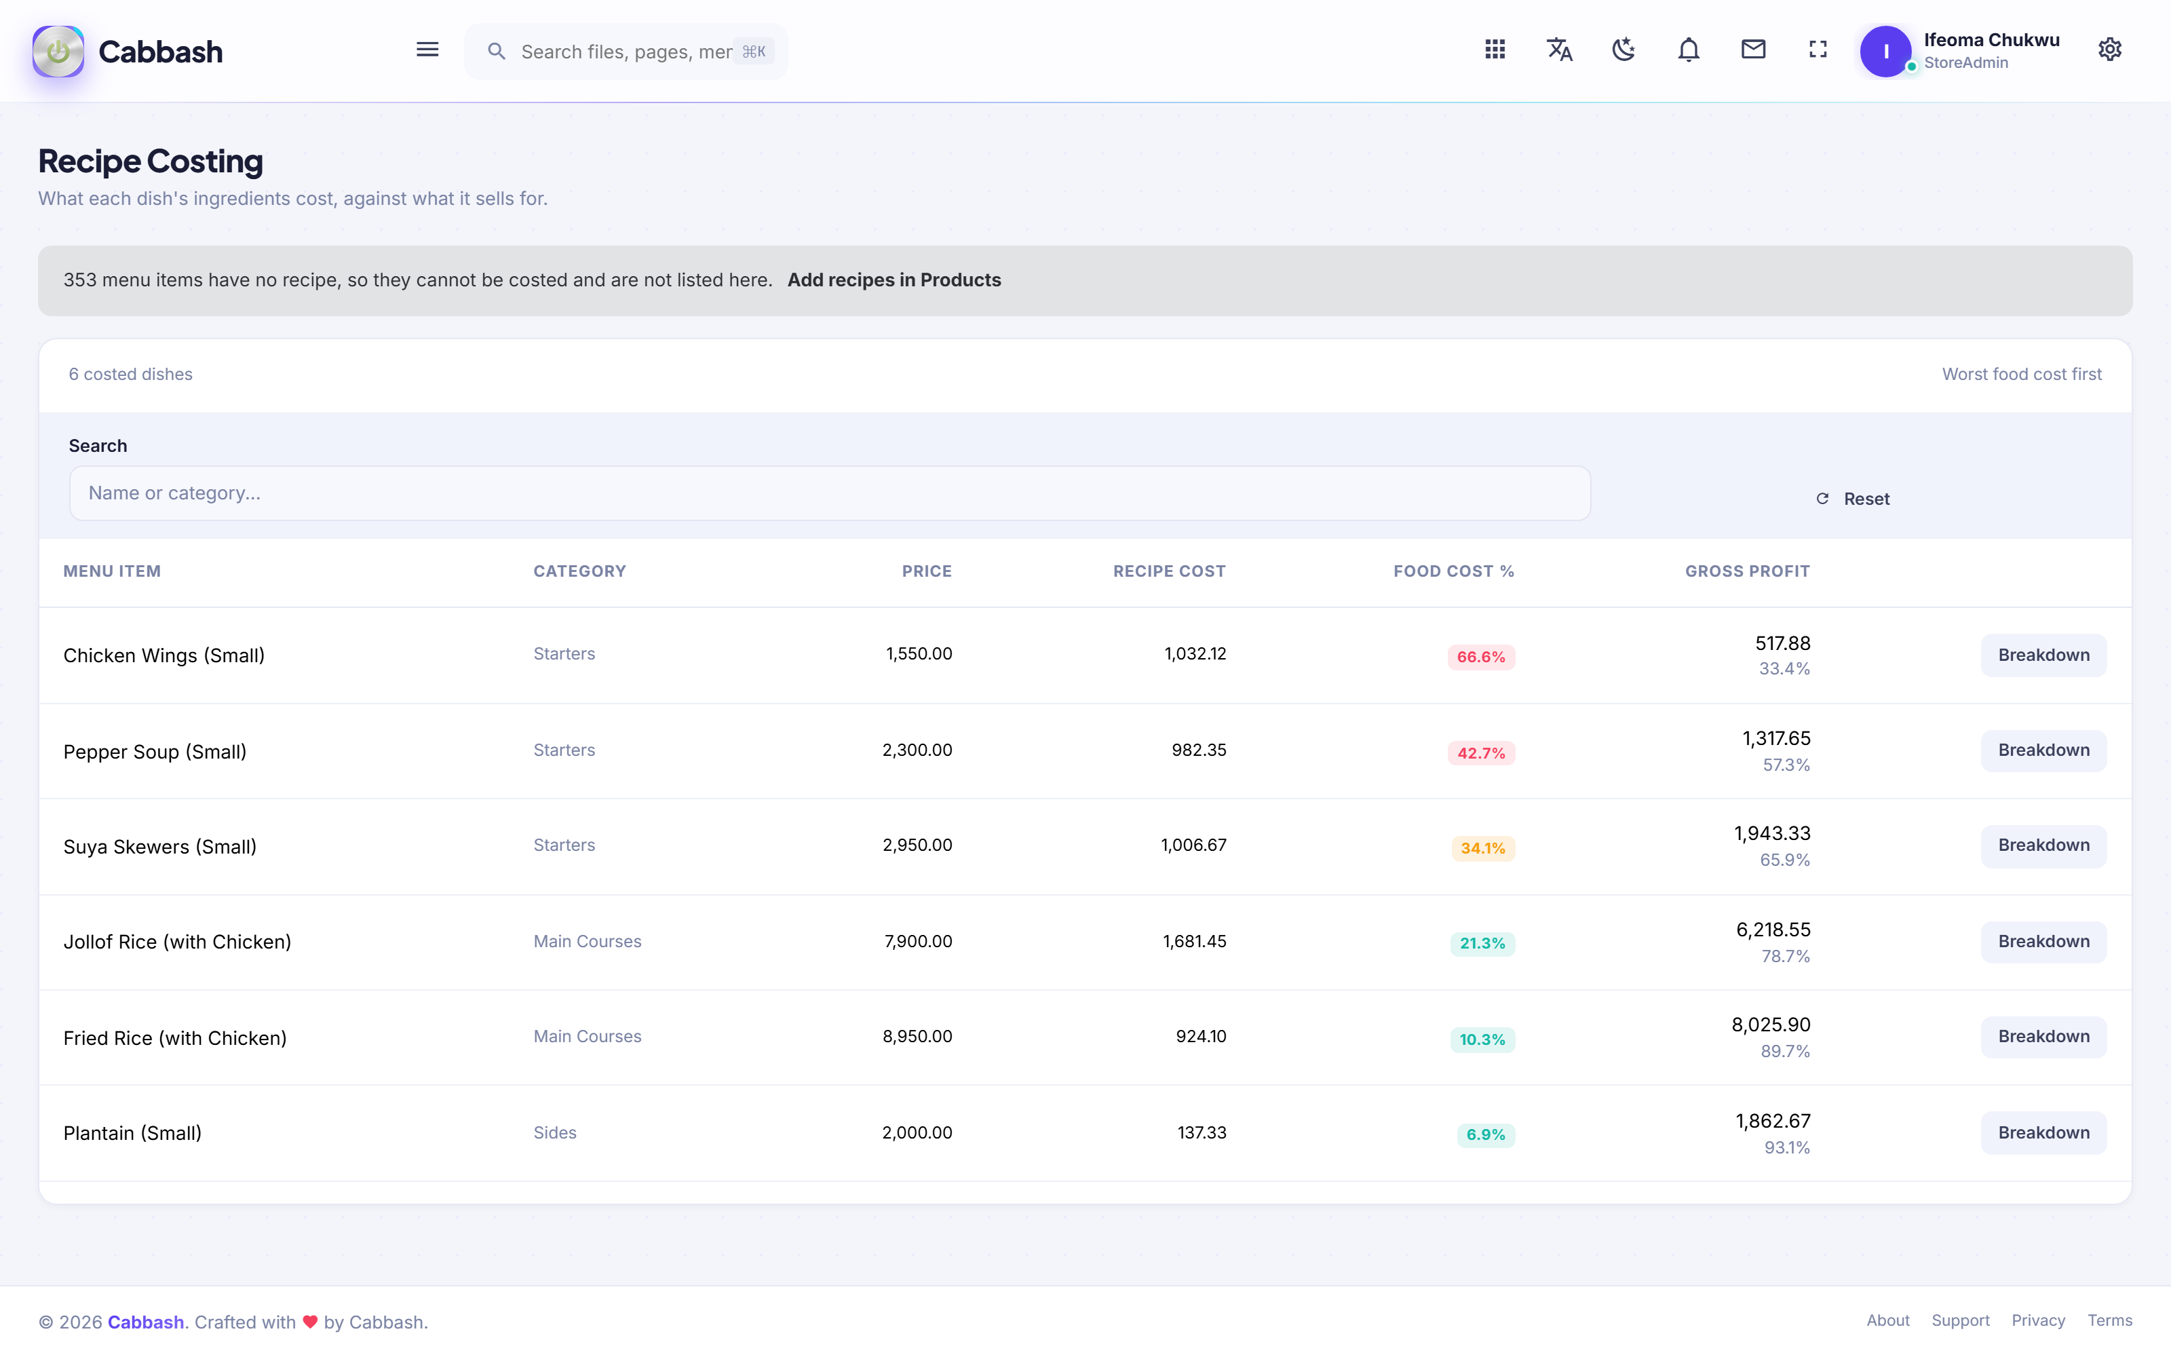Click the GROSS PROFIT column header
2171x1357 pixels.
click(1747, 571)
